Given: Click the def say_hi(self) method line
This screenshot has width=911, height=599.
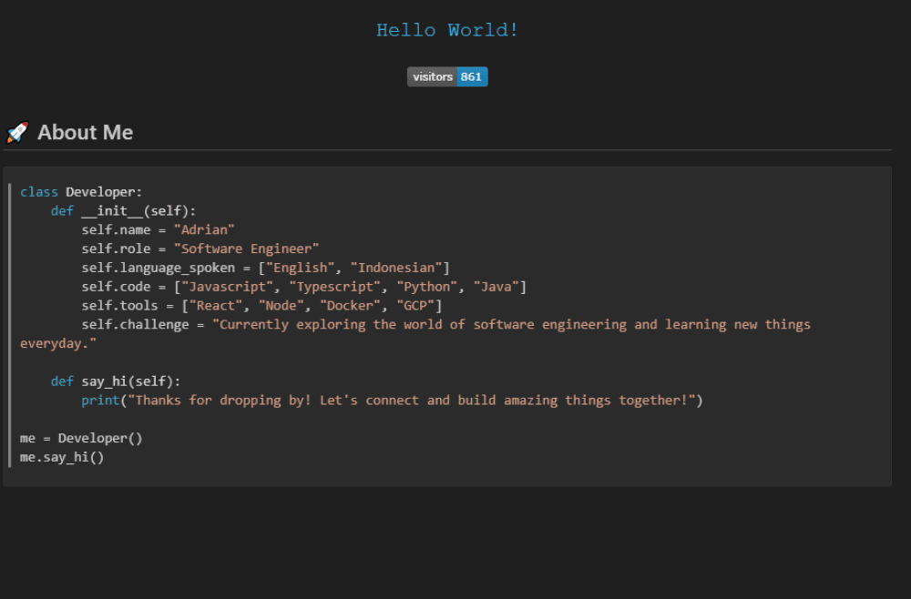Looking at the screenshot, I should [x=116, y=381].
